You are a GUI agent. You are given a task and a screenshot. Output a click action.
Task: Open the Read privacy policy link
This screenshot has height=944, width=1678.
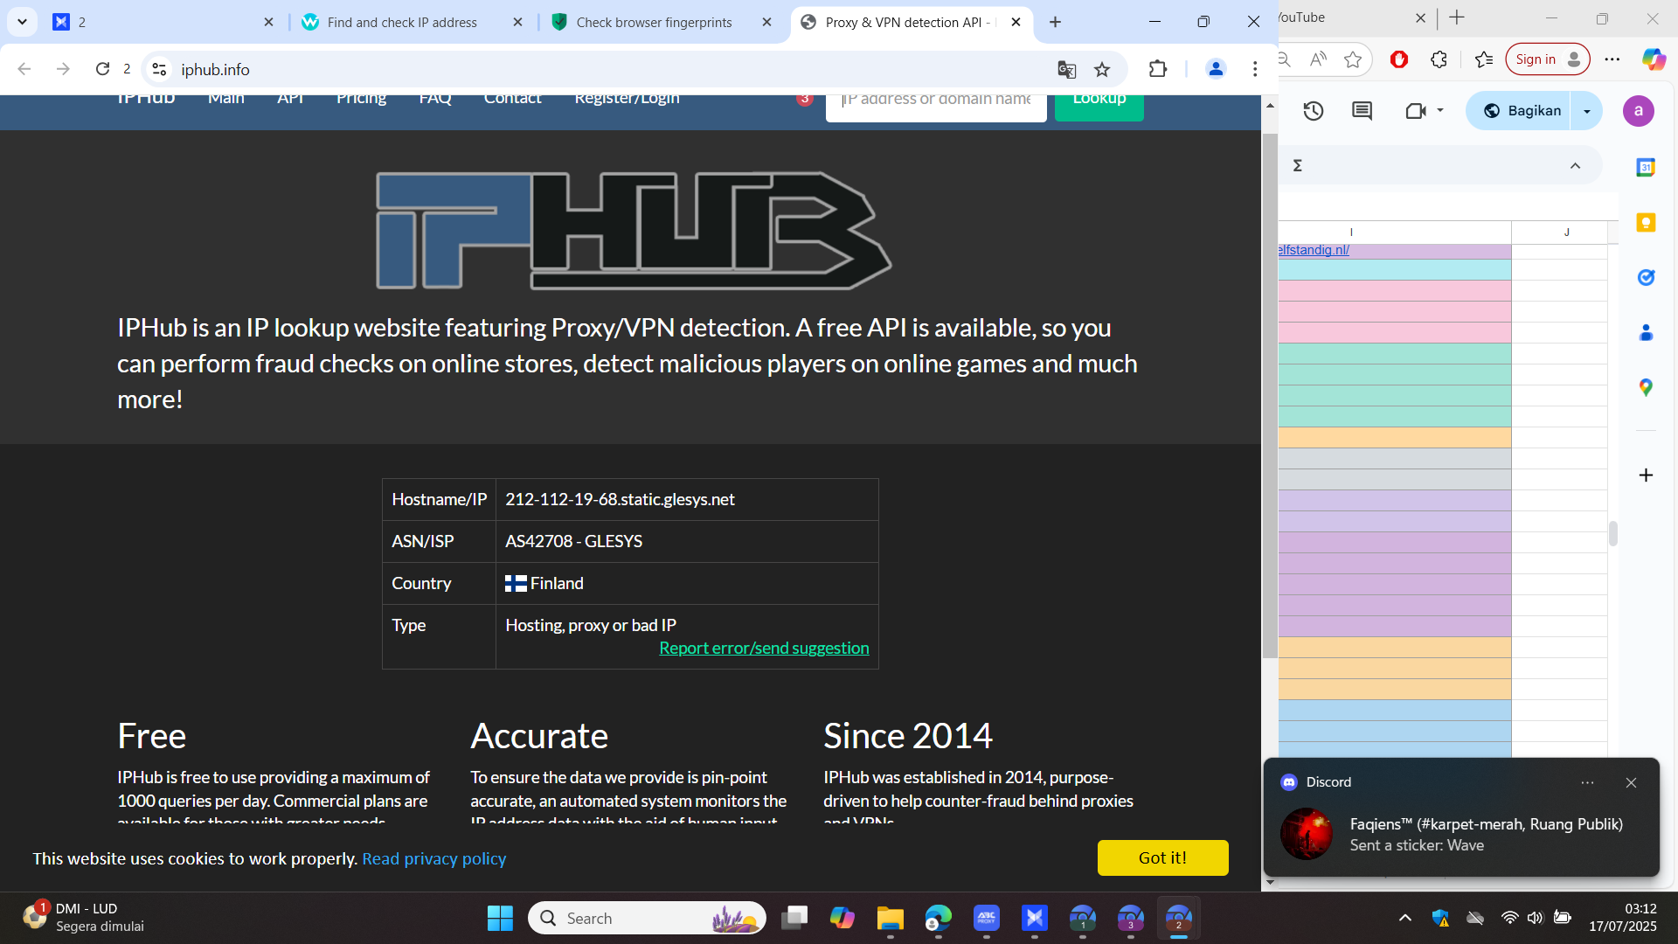click(434, 858)
